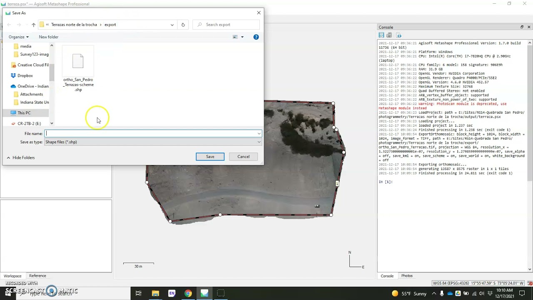Open Google Chrome from taskbar
Screen dimensions: 533x300
tap(188, 293)
